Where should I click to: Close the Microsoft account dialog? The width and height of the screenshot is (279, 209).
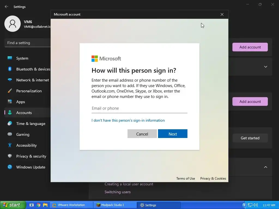pyautogui.click(x=222, y=14)
